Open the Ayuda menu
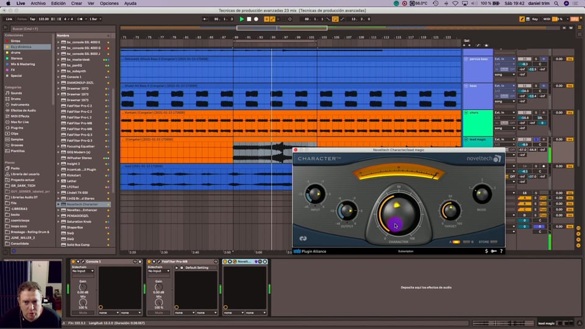Image resolution: width=585 pixels, height=329 pixels. (x=130, y=4)
